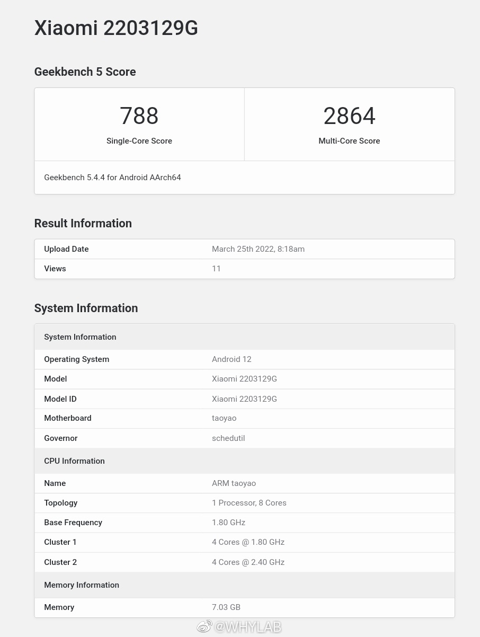The height and width of the screenshot is (637, 480).
Task: Click the Memory value 7.03 GB
Action: (x=226, y=607)
